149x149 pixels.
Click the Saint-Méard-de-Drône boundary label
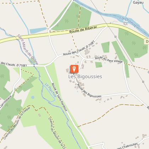point(28,50)
